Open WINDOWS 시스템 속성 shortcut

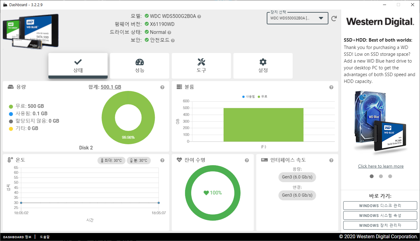pos(380,215)
